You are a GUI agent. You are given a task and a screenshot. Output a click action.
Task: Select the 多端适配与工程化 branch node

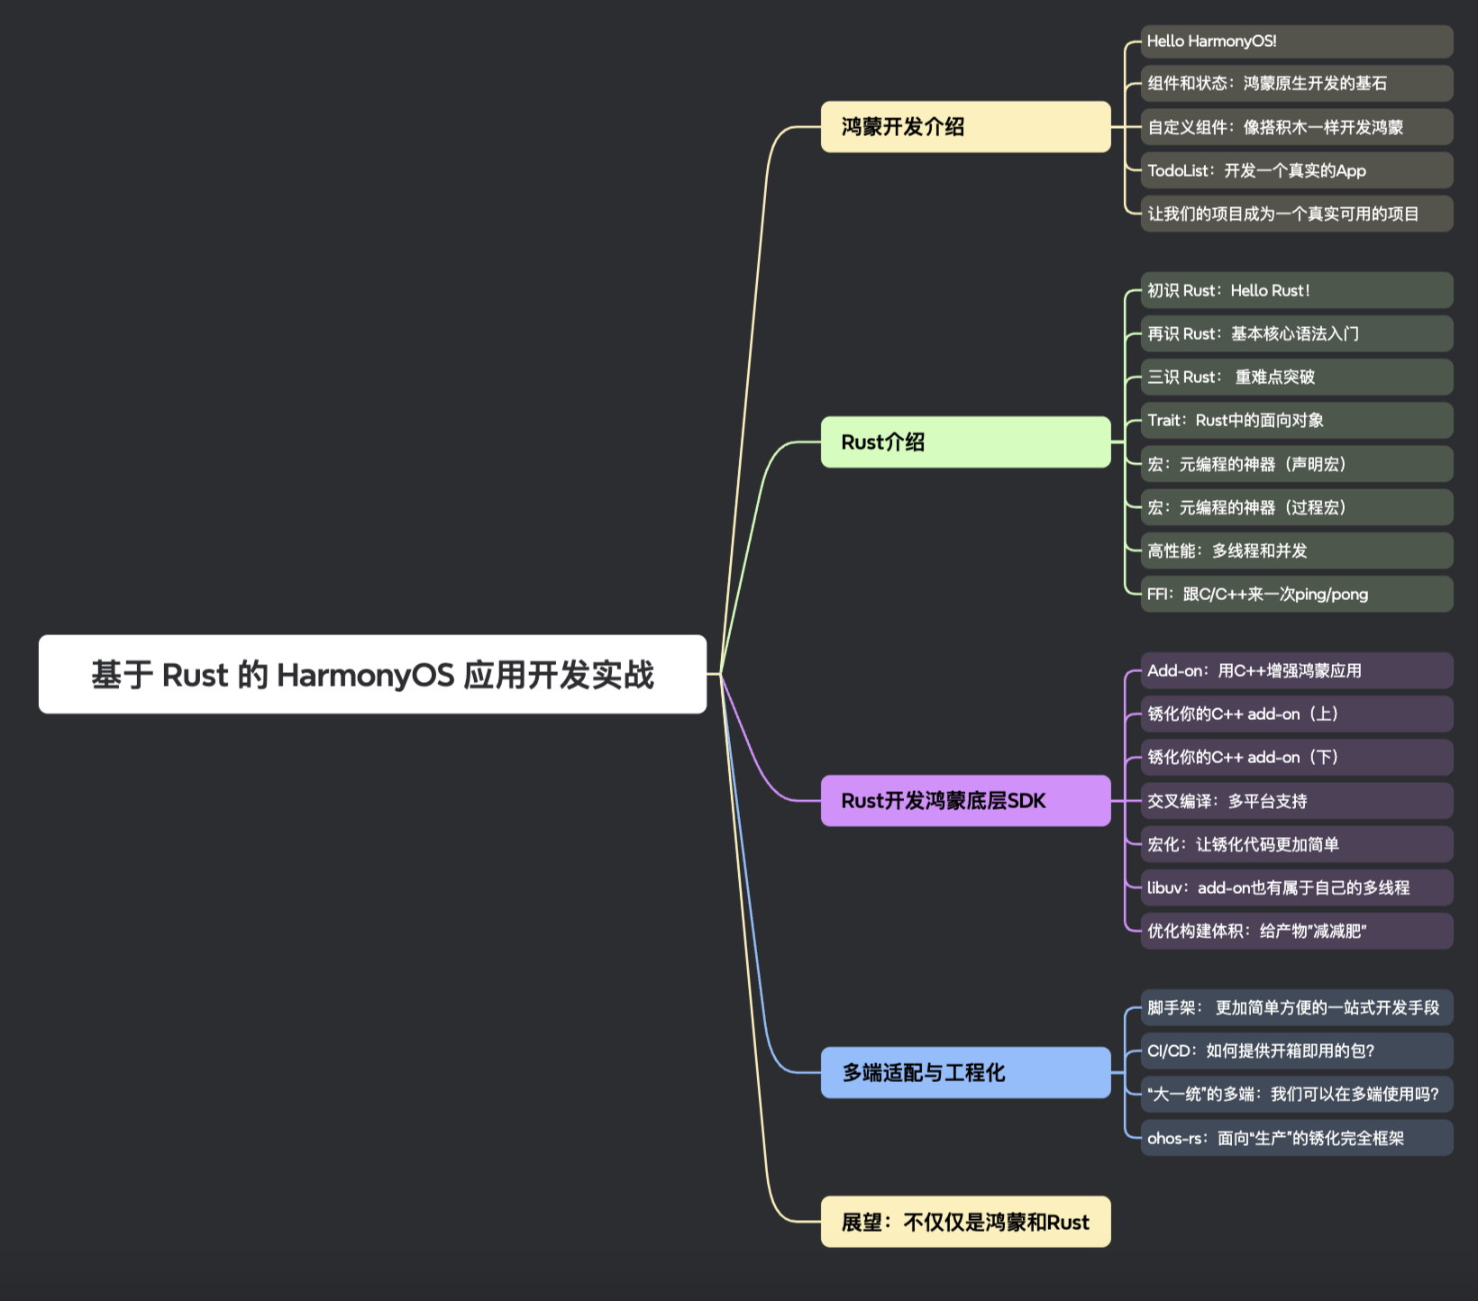click(x=965, y=1073)
